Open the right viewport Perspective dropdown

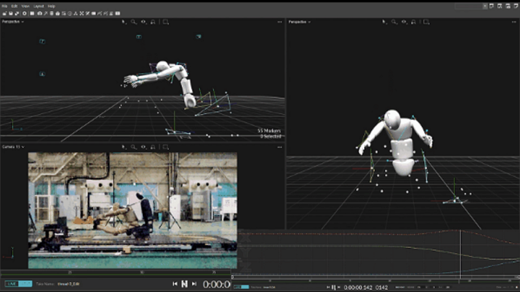(x=300, y=21)
